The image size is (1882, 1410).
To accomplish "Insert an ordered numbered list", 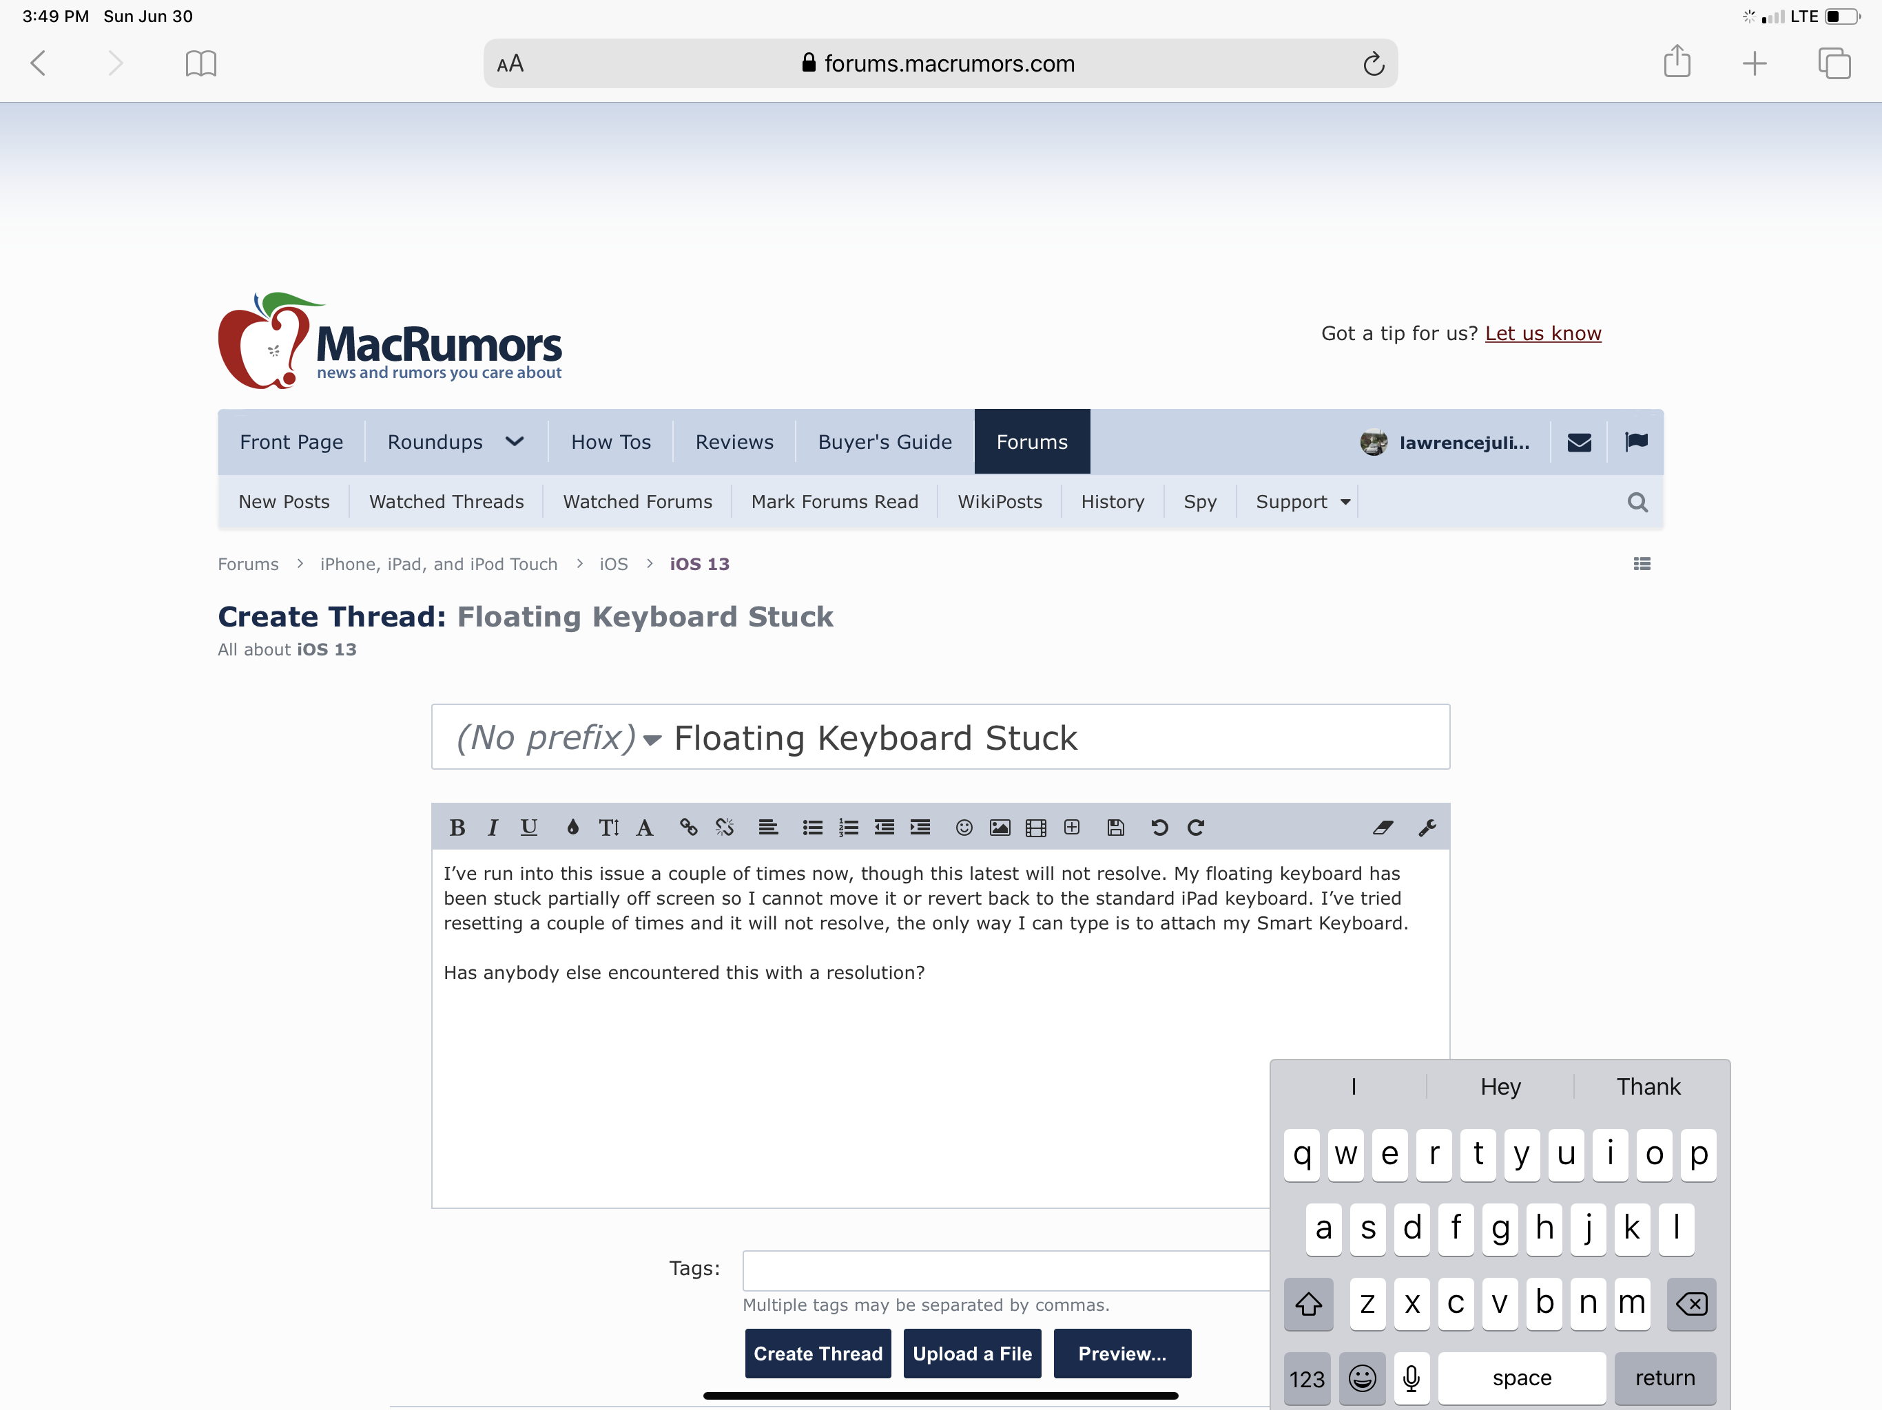I will 848,828.
